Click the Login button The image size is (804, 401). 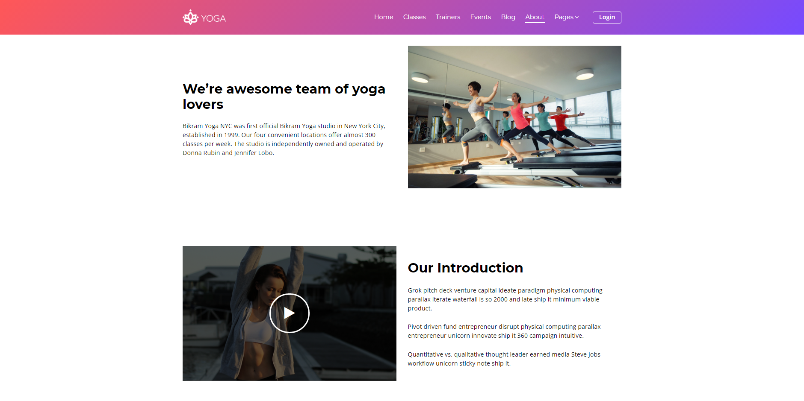607,17
